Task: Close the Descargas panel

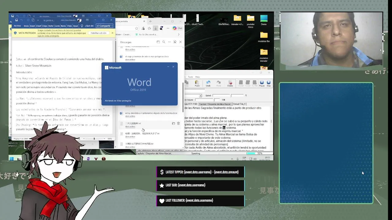Action: coord(180,42)
